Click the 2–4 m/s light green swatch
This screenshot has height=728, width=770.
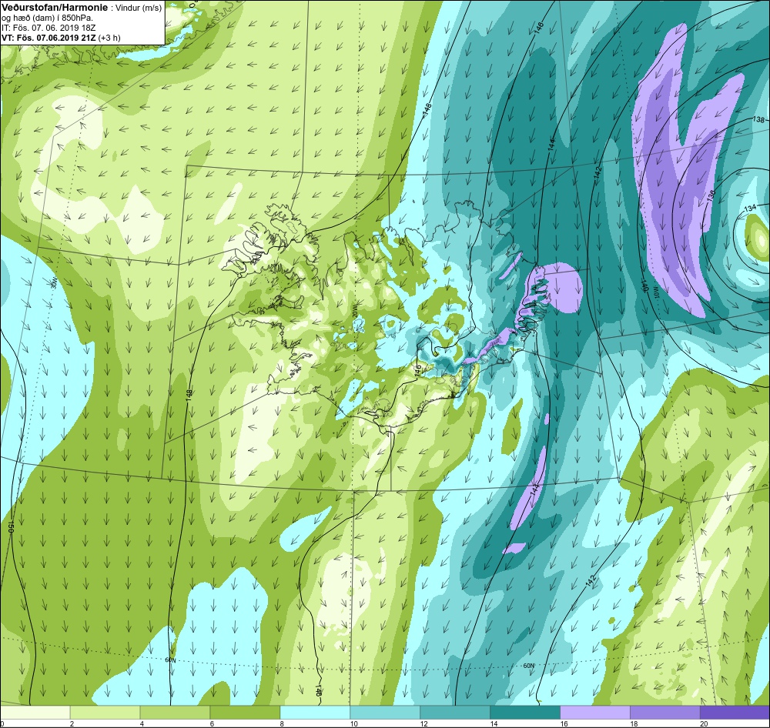coord(105,712)
